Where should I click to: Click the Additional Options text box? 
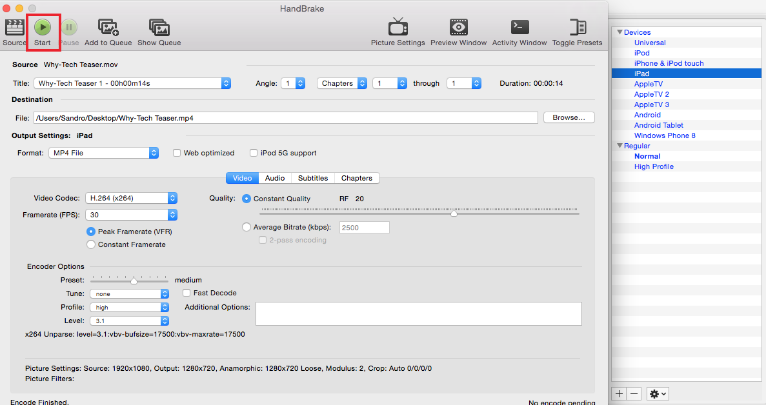tap(419, 314)
